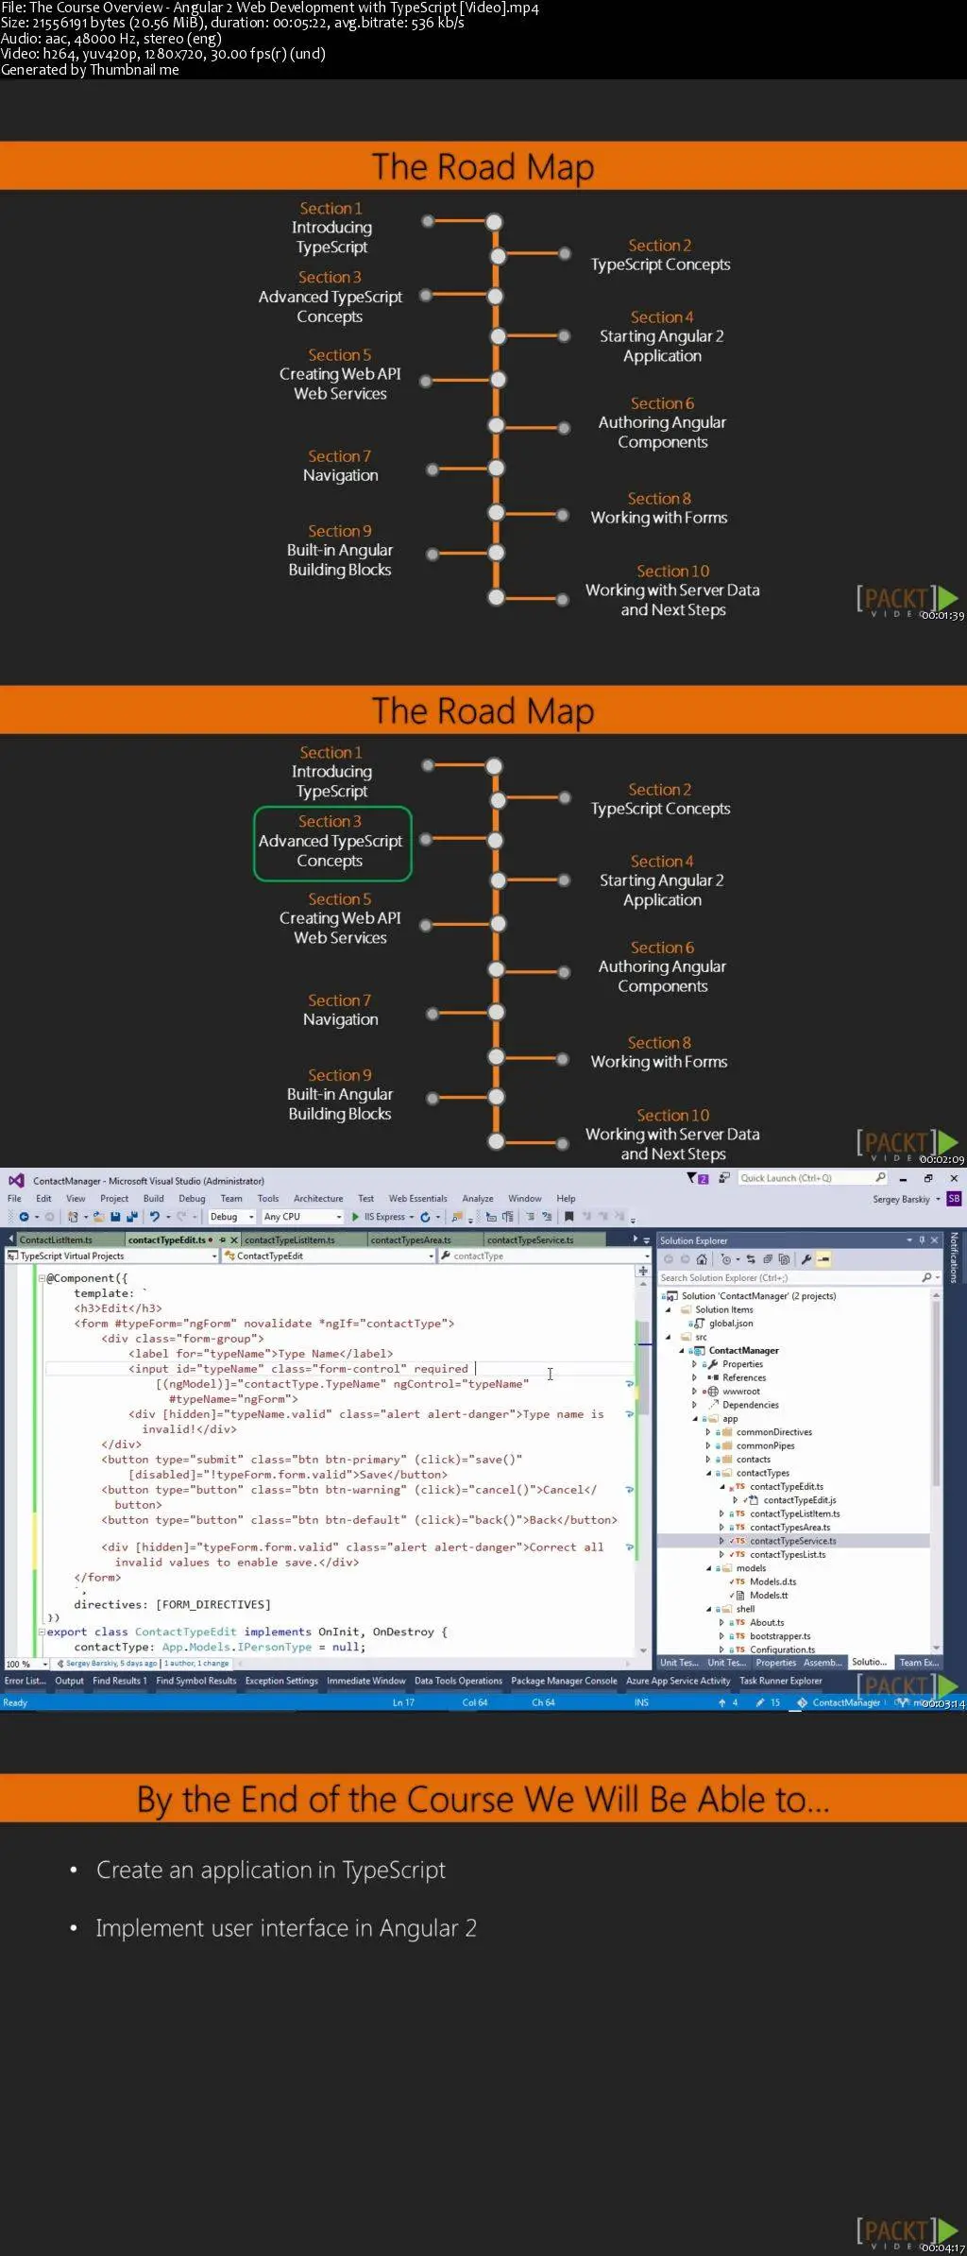Click the SB user avatar
The height and width of the screenshot is (2256, 967).
(954, 1199)
